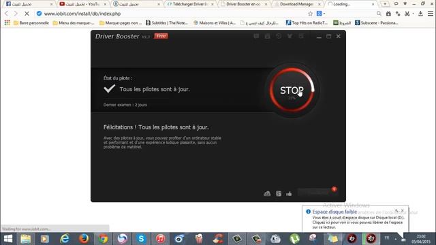Click the taskbar clock
The width and height of the screenshot is (436, 245).
pyautogui.click(x=421, y=239)
